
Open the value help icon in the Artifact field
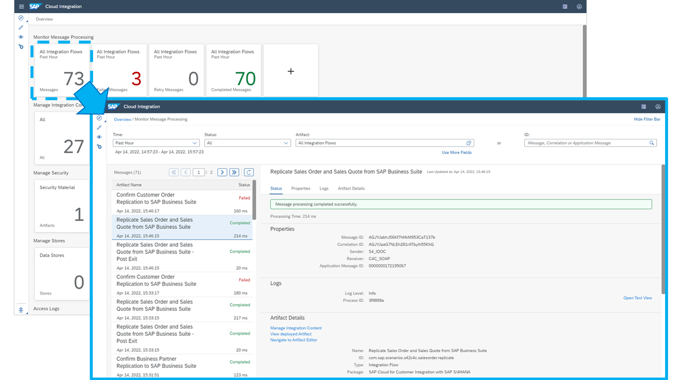coord(469,143)
